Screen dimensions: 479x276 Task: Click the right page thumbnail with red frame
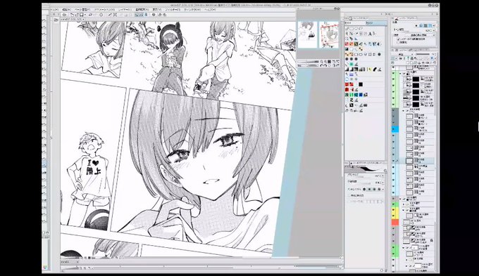[x=329, y=34]
